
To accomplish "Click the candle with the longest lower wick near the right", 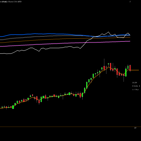I will click(x=124, y=78).
